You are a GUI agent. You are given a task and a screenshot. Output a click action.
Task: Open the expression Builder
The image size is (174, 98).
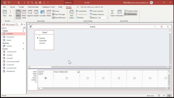(x=80, y=17)
